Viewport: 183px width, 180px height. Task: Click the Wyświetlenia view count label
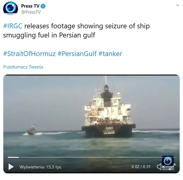(41, 167)
